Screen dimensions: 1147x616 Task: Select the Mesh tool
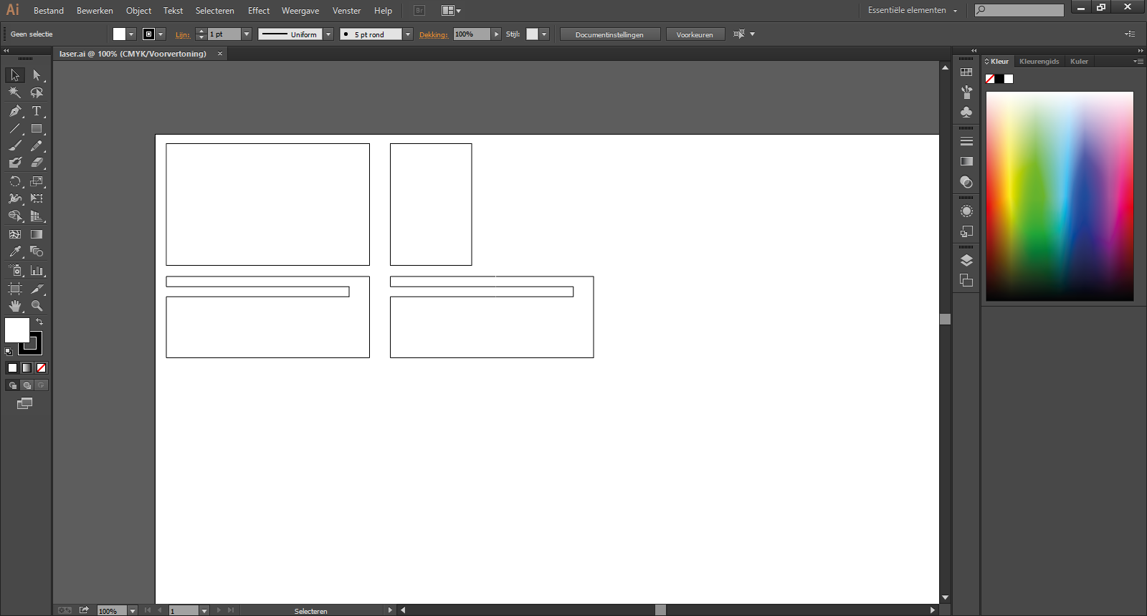15,234
